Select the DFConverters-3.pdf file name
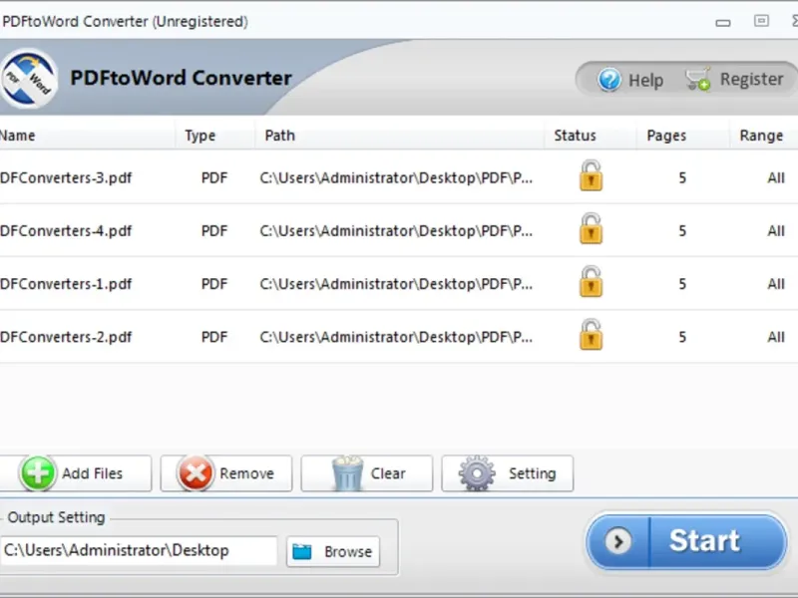 [x=66, y=178]
